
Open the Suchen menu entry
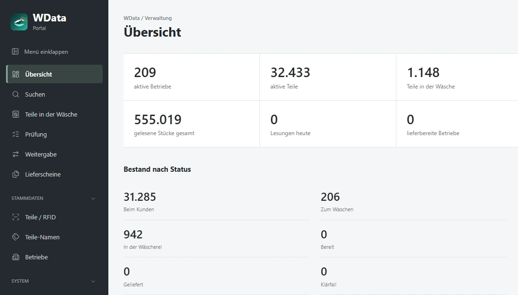pos(55,94)
